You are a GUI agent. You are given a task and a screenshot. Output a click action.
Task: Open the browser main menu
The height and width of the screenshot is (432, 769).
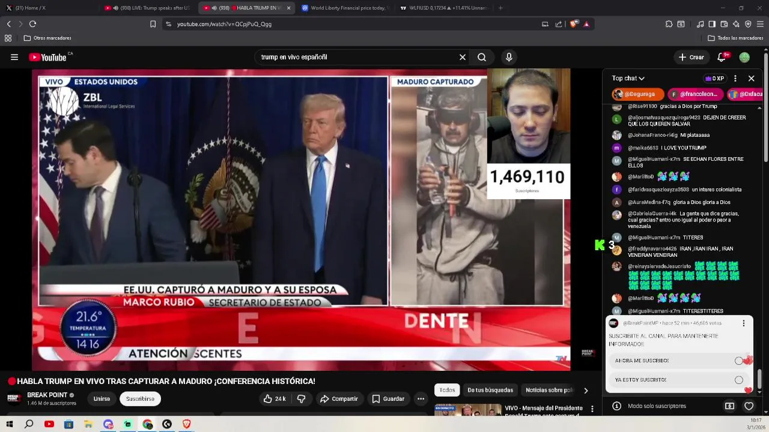tap(760, 24)
